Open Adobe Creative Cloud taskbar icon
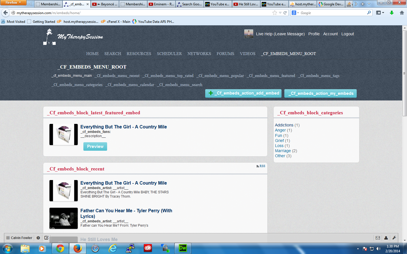407x254 pixels. click(148, 248)
